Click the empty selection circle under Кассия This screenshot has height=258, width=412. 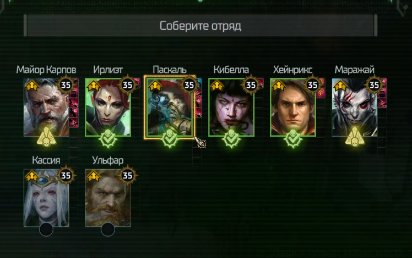(x=46, y=229)
